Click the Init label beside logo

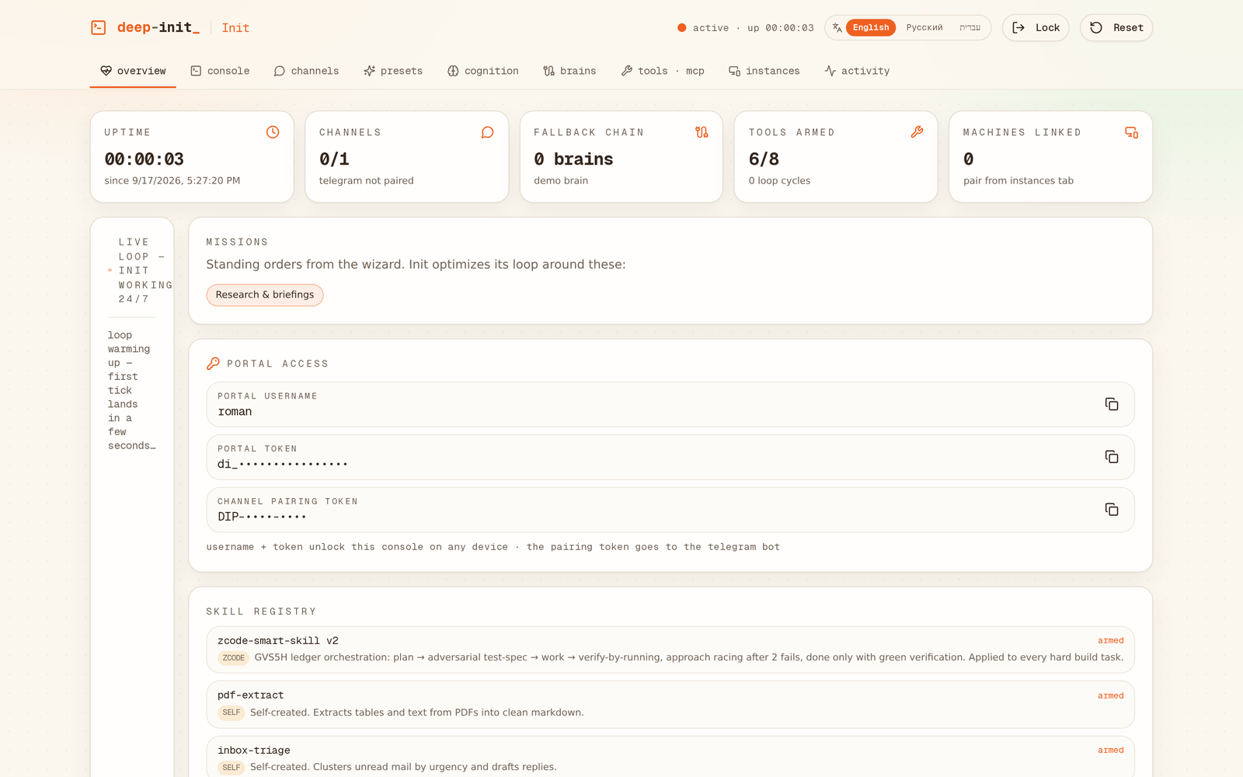[235, 28]
